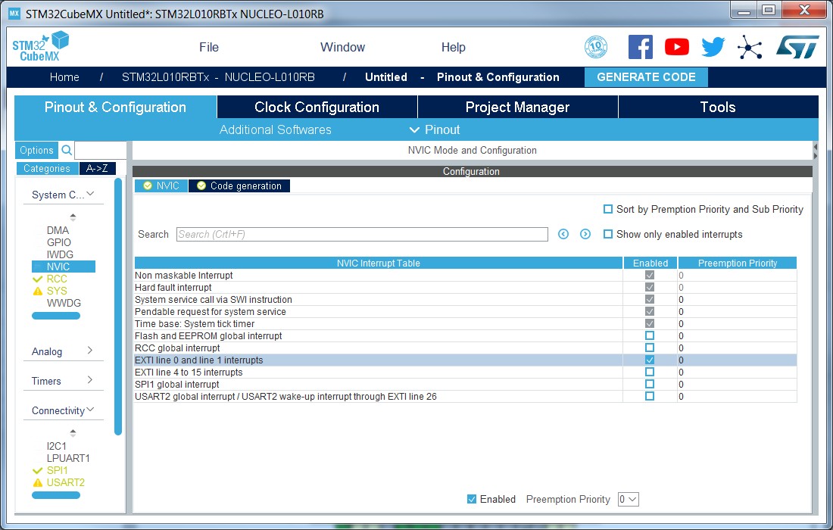Click the SYS warning triangle icon

coord(37,291)
